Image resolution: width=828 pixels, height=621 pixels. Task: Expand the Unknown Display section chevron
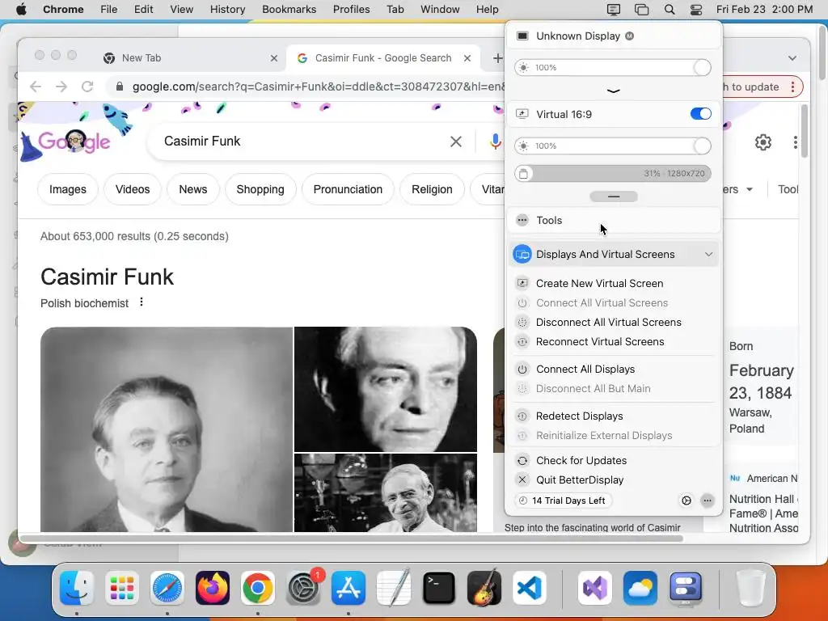point(613,91)
